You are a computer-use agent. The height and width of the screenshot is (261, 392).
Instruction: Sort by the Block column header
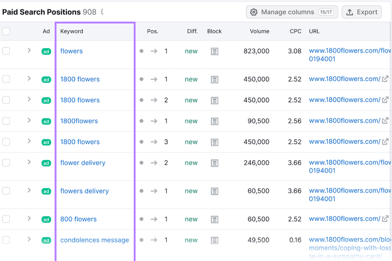click(214, 31)
